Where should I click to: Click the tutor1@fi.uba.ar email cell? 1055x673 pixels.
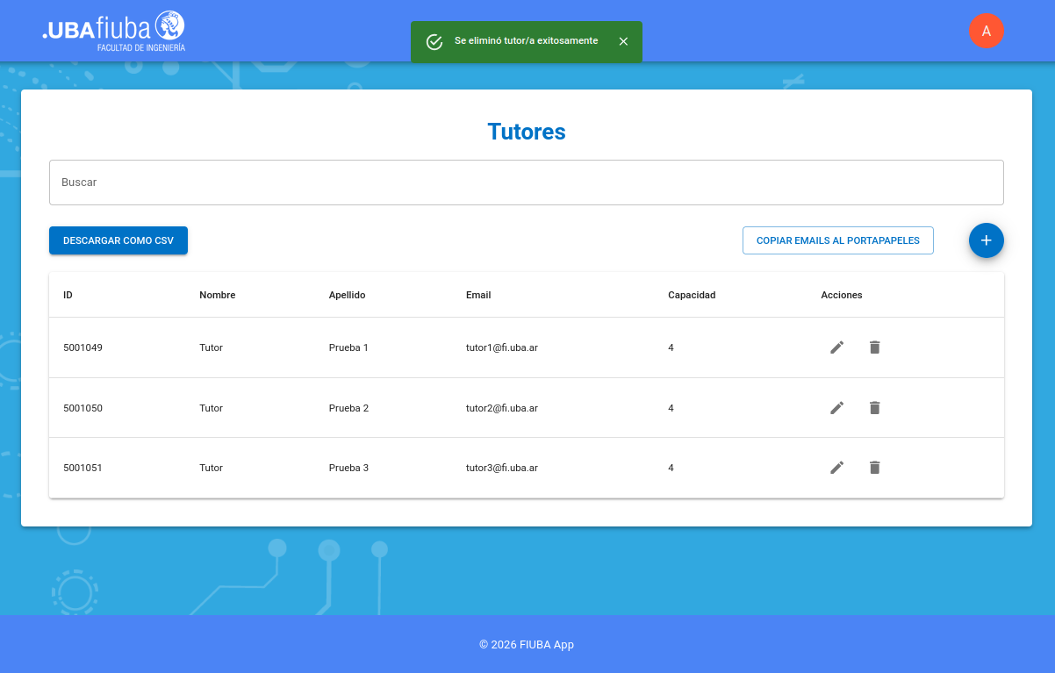point(501,347)
